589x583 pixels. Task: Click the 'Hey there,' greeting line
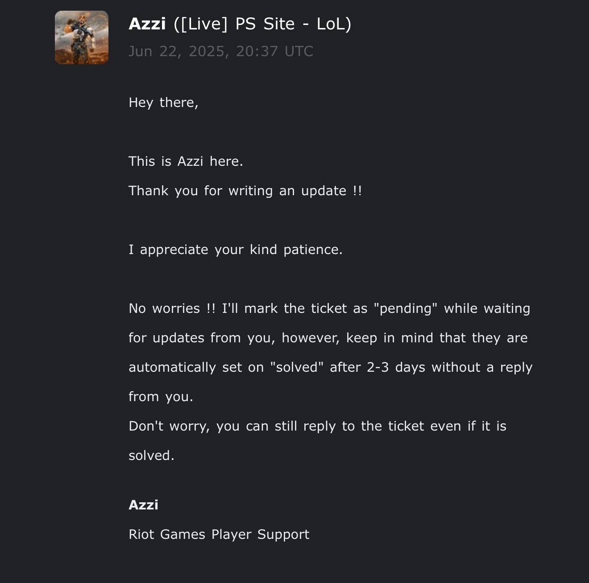[x=163, y=103]
